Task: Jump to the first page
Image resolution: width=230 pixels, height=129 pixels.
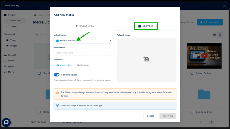Action: point(200,122)
